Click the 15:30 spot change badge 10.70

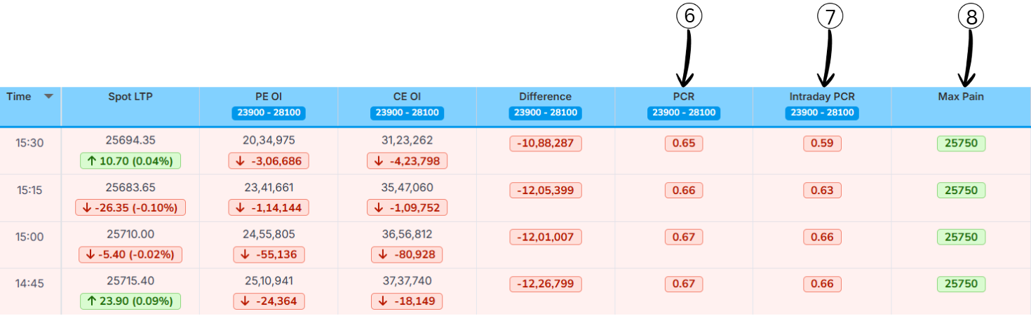point(130,161)
